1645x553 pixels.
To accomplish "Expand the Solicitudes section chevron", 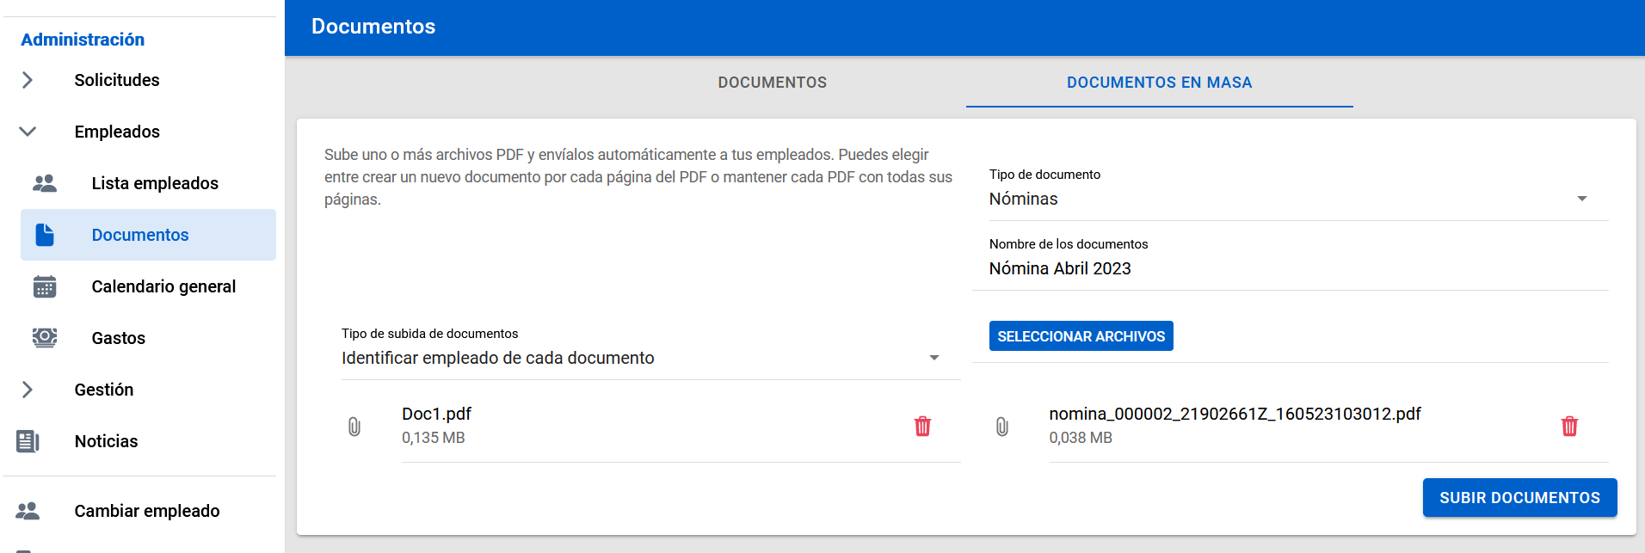I will [28, 80].
